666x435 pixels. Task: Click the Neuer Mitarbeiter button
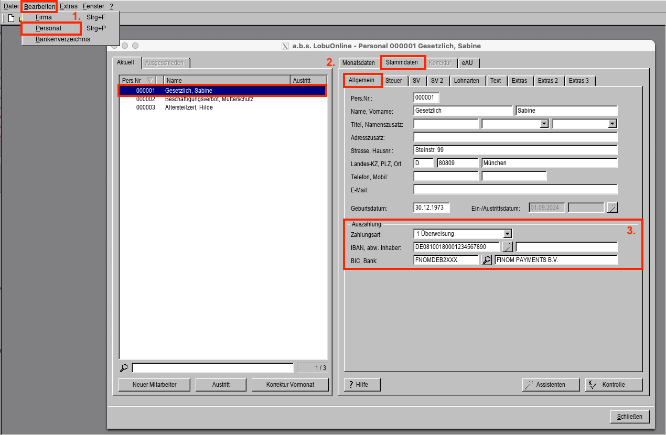pos(154,385)
